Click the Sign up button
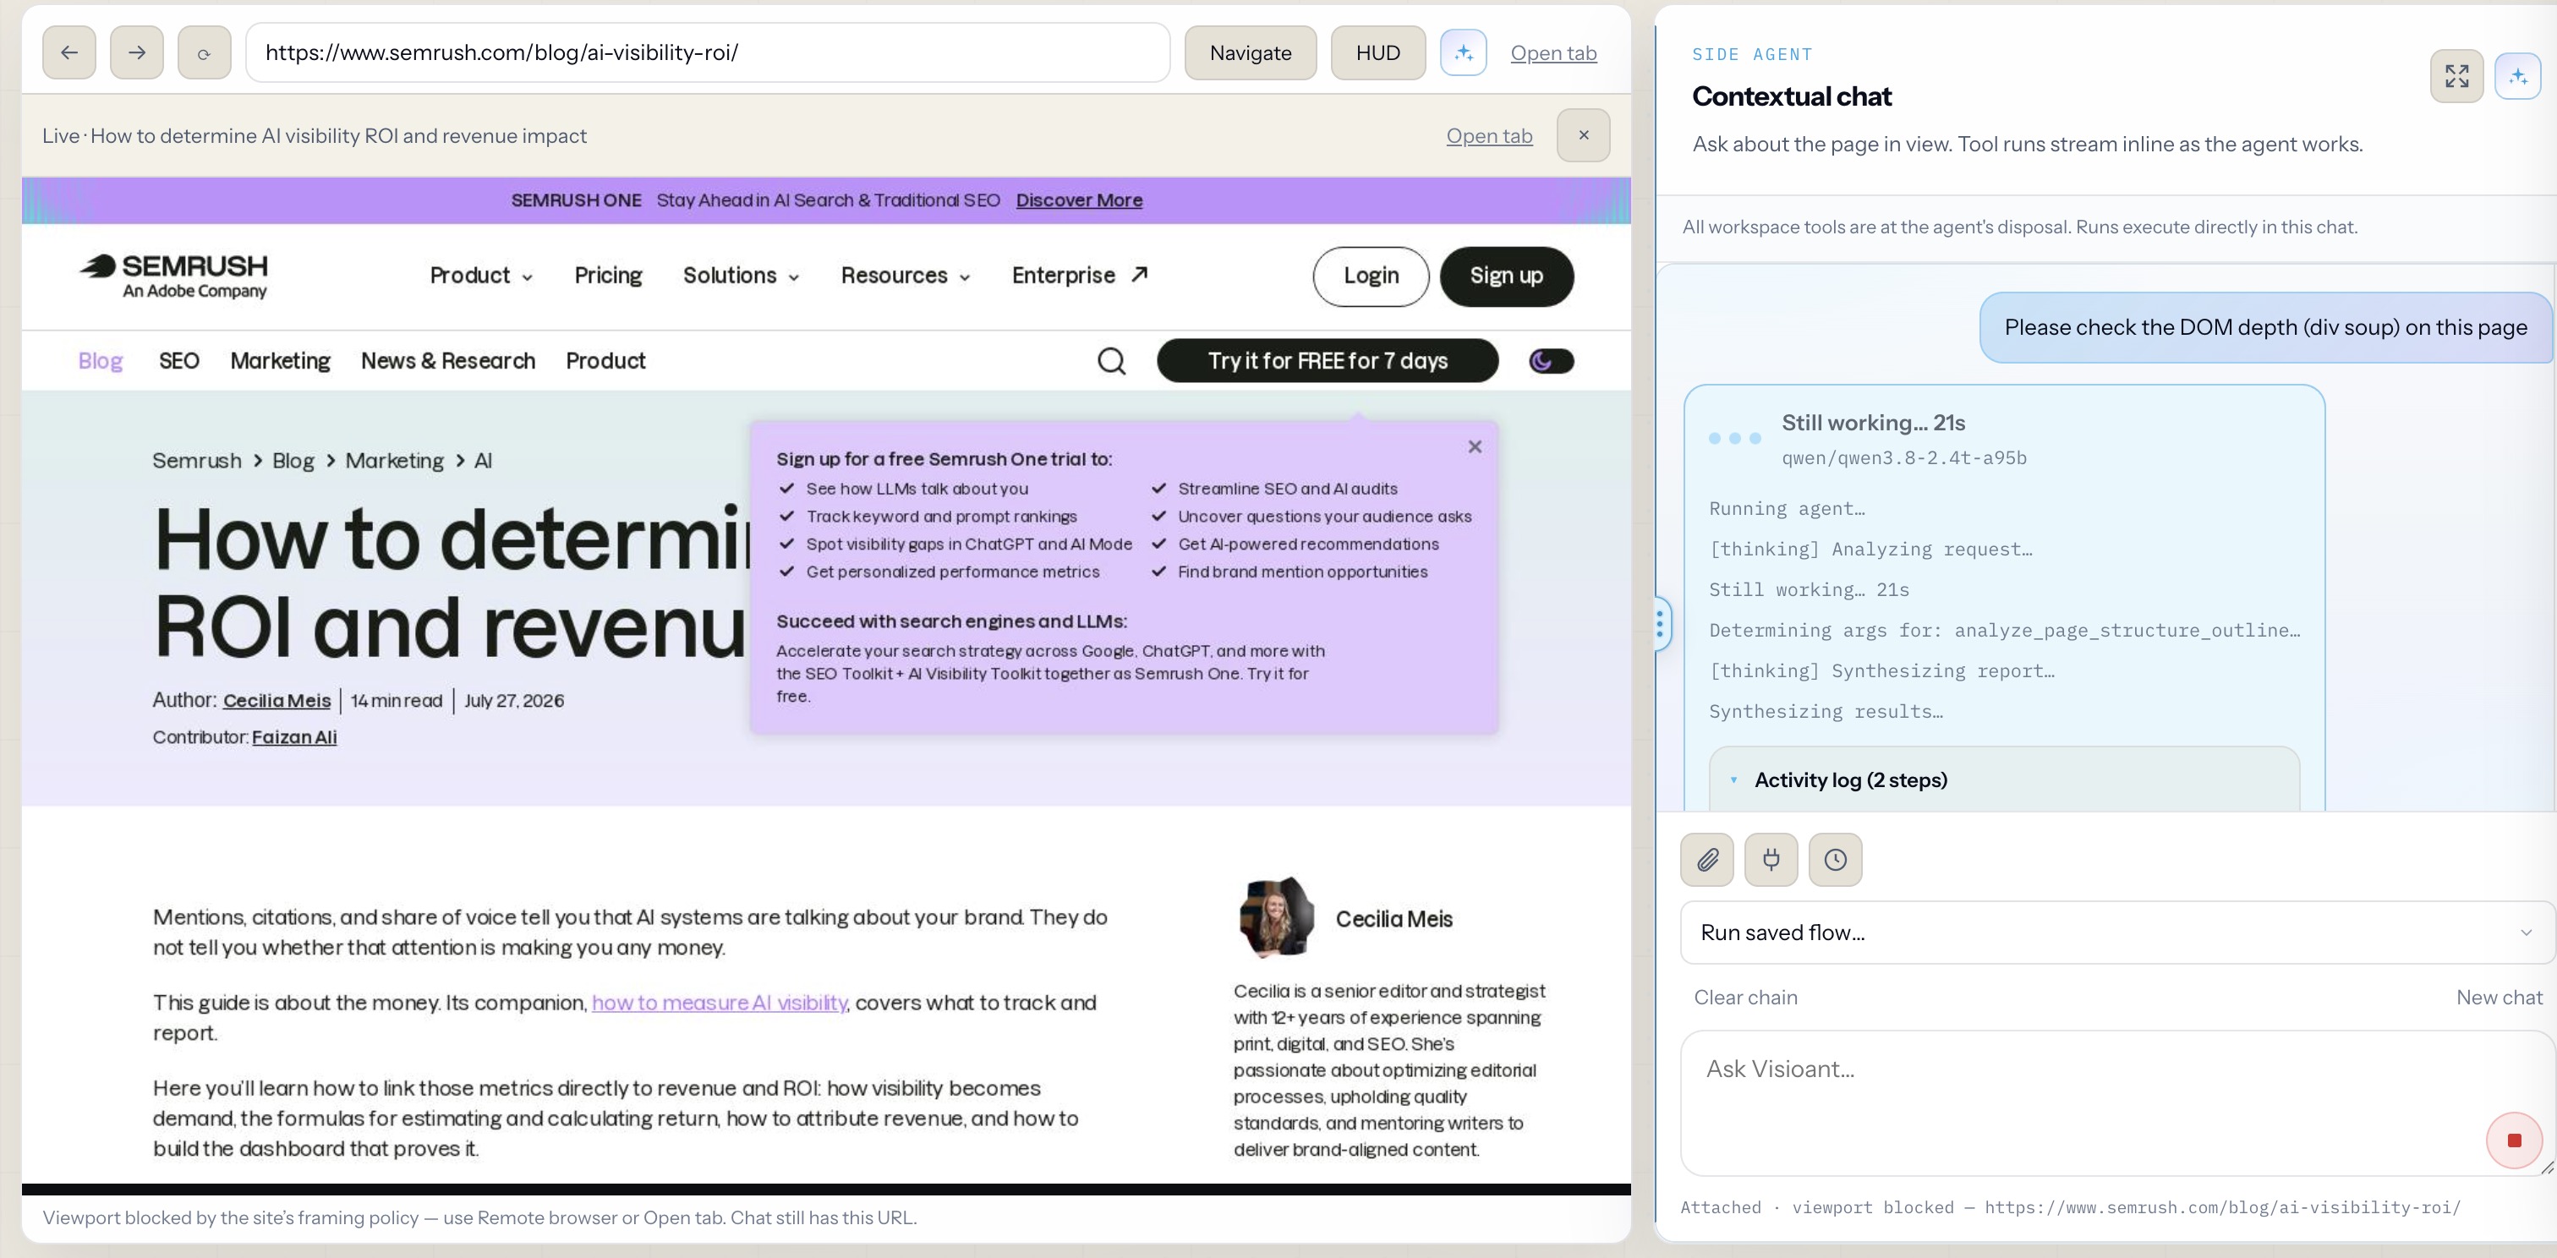This screenshot has width=2557, height=1258. 1506,276
